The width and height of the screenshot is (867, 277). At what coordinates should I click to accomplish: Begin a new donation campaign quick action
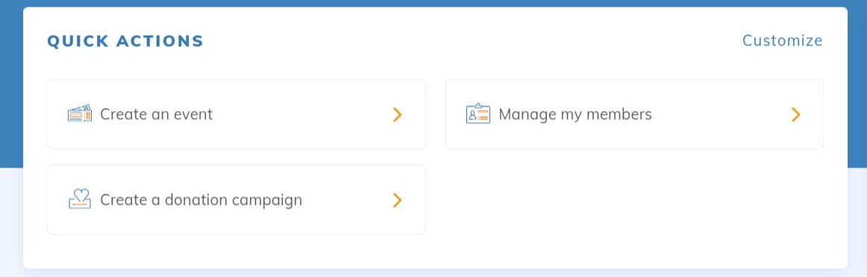pos(236,200)
